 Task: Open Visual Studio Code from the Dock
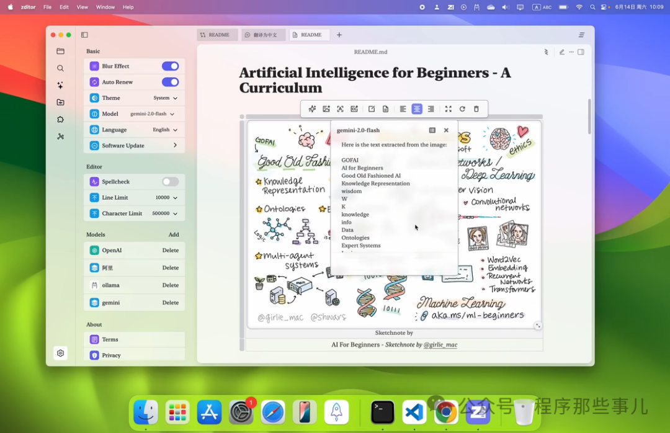[414, 413]
